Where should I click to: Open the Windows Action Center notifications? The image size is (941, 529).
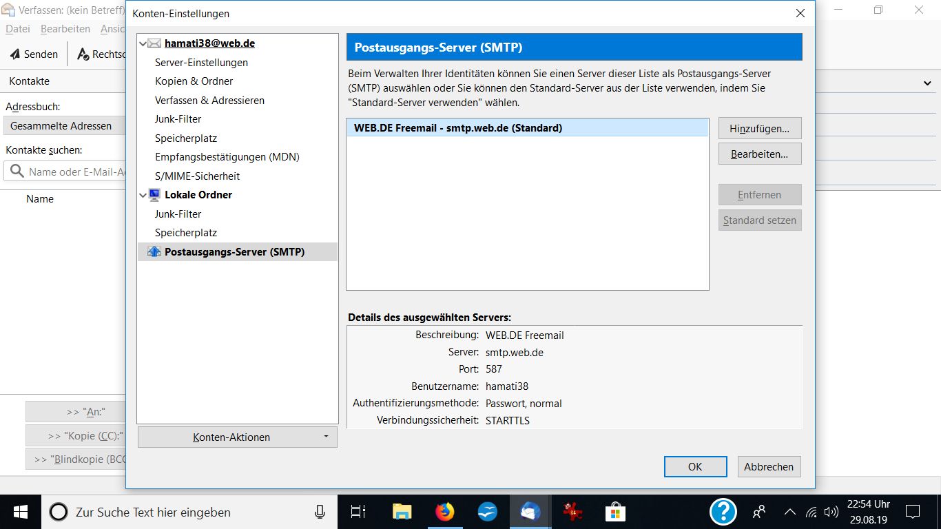(x=913, y=512)
